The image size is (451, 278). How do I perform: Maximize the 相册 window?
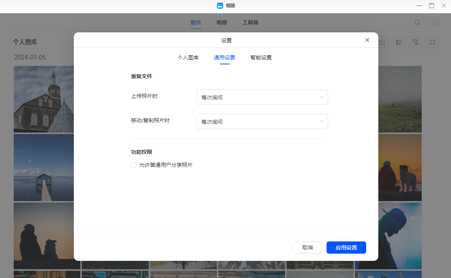(432, 6)
